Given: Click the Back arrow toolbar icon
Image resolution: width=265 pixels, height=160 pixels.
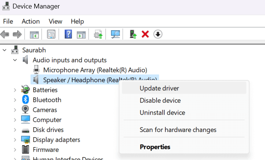Looking at the screenshot, I should [5, 34].
